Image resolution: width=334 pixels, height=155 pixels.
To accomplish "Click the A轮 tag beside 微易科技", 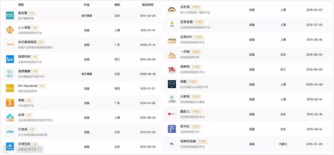I will [35, 57].
